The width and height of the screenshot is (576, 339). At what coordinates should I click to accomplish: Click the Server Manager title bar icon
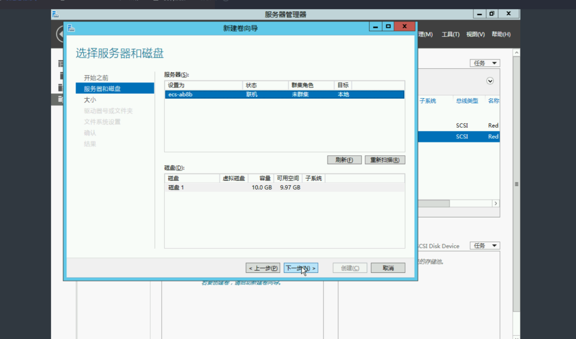coord(56,14)
